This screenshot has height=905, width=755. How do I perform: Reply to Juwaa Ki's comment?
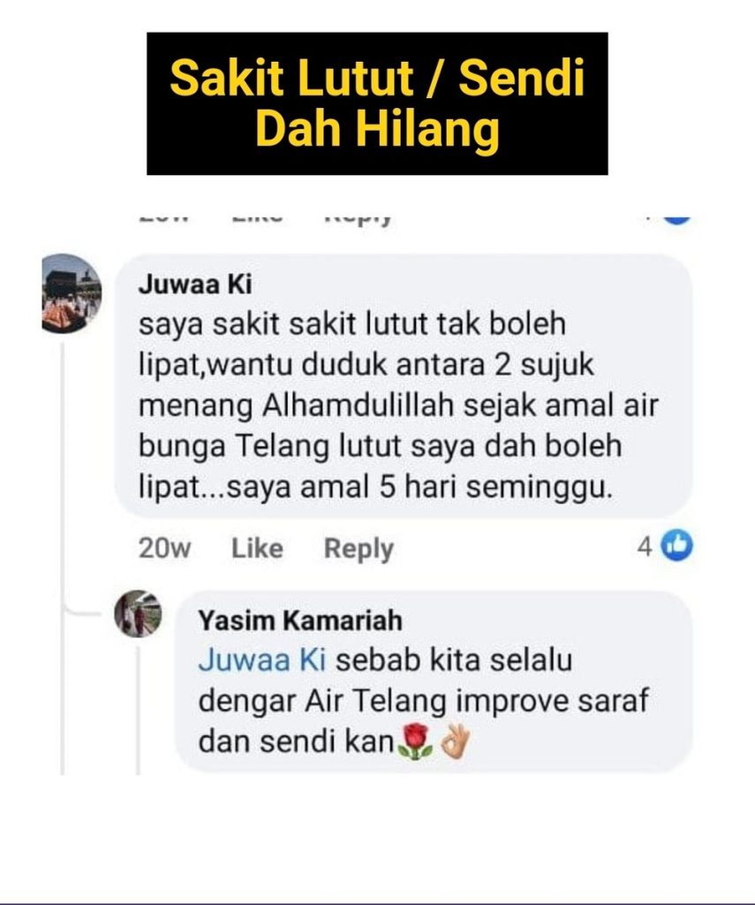[x=359, y=549]
